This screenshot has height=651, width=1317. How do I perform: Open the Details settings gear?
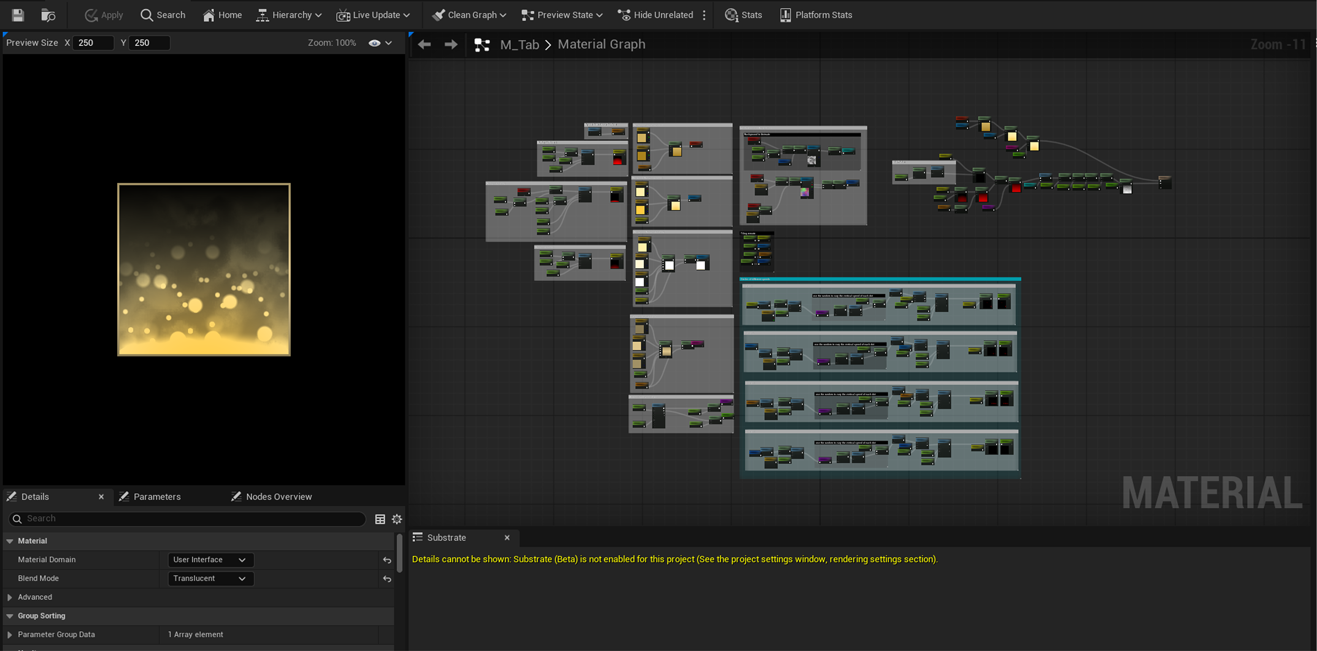pos(397,519)
